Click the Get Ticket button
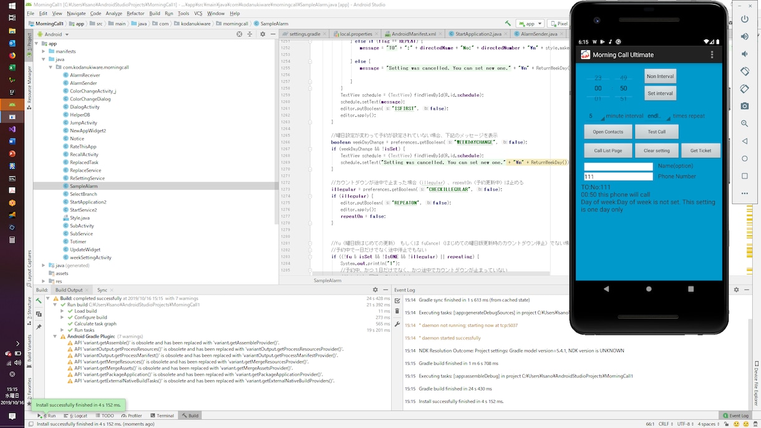Viewport: 761px width, 428px height. coord(700,150)
